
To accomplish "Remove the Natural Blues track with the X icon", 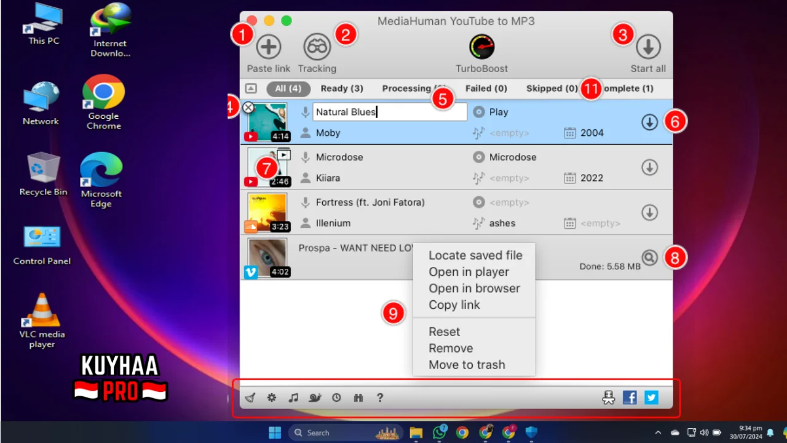I will (x=248, y=108).
